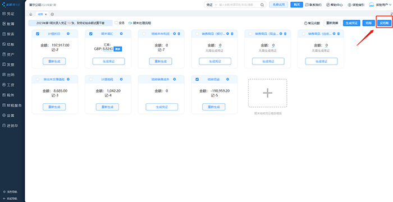Click the search magnifier icon
The height and width of the screenshot is (202, 393).
coord(262,4)
